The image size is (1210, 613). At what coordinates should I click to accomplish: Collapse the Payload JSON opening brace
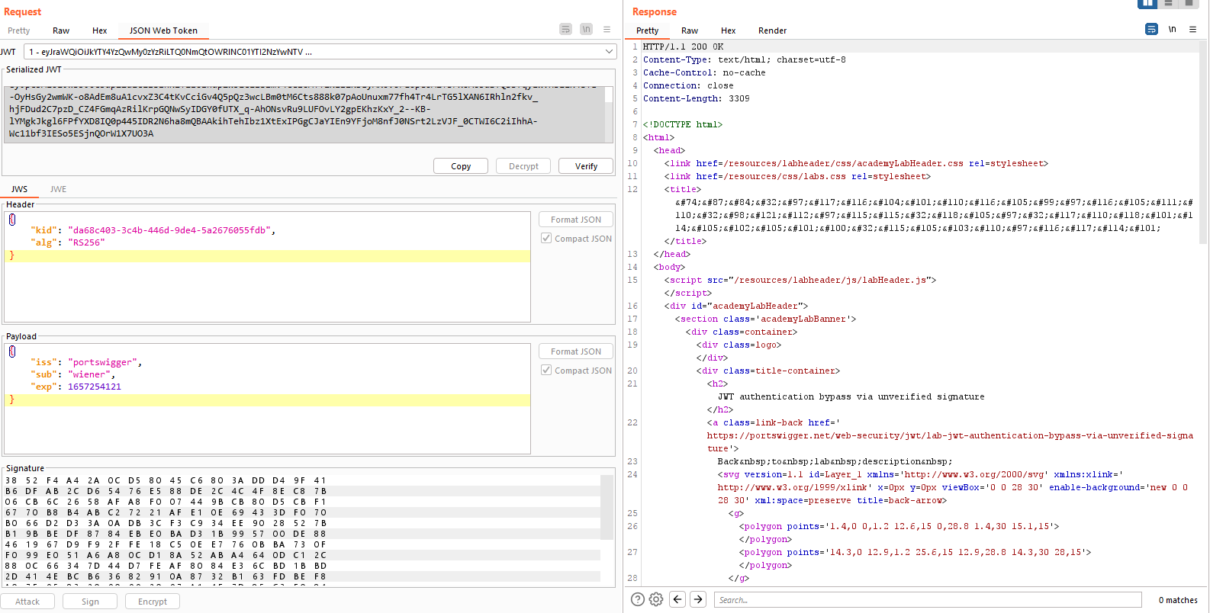click(12, 351)
